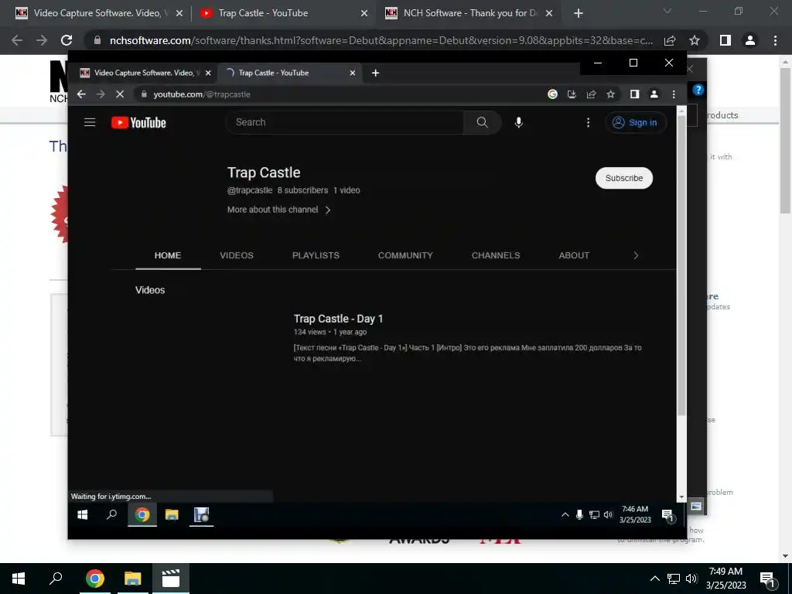
Task: Click the Google icon in inner address bar
Action: coord(552,94)
